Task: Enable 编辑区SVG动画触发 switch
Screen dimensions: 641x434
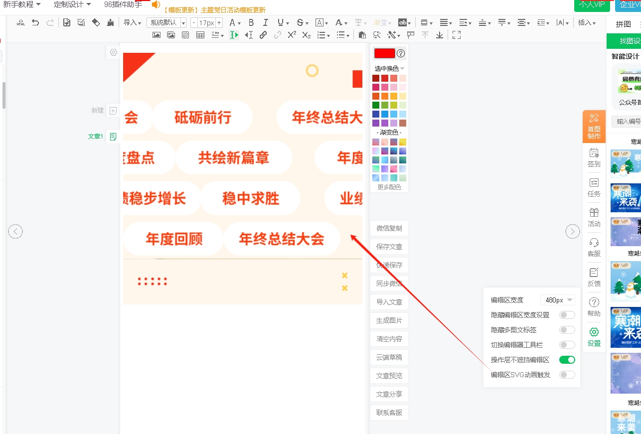Action: click(x=567, y=375)
